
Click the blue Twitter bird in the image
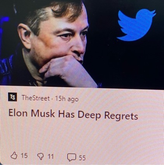point(136,25)
